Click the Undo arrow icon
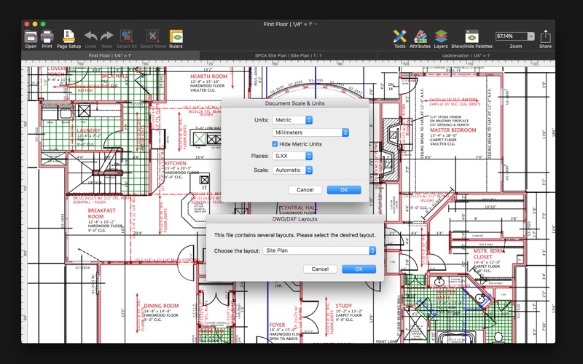 pyautogui.click(x=90, y=36)
